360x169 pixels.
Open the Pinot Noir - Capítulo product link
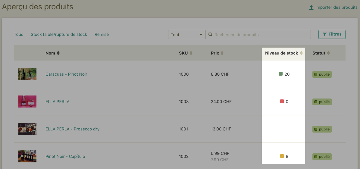tap(65, 156)
